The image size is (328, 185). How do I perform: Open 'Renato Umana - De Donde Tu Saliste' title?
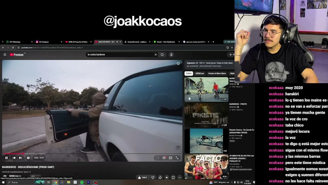242,131
